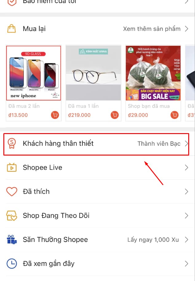Open the Kính Mắt Anna glasses thumbnail
The width and height of the screenshot is (195, 281).
click(x=94, y=73)
